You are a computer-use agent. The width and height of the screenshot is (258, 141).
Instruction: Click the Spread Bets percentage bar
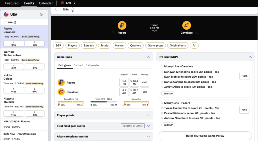tap(71, 102)
